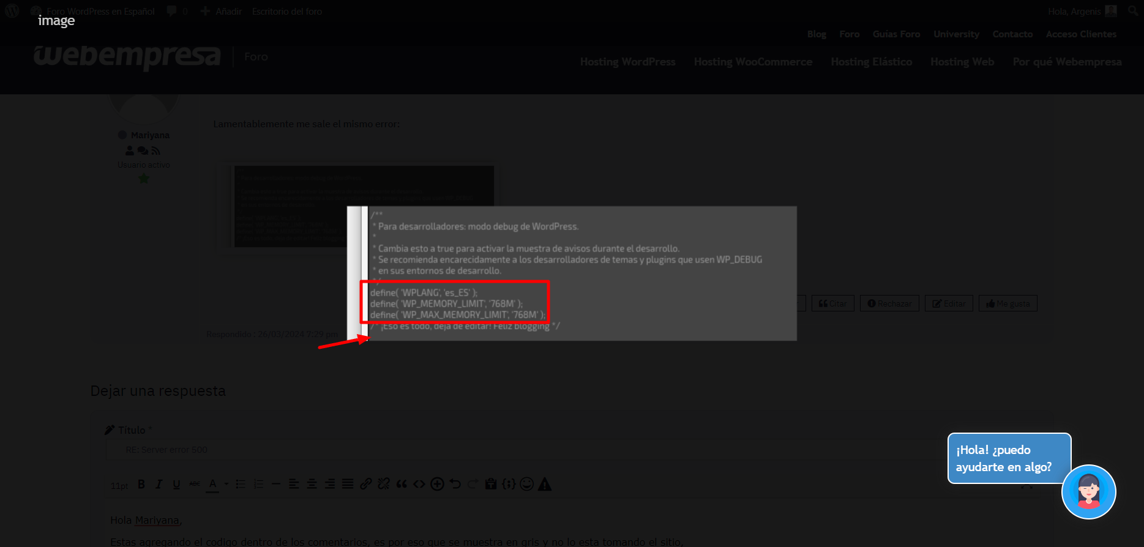Open WordPress logo menu in admin bar
This screenshot has height=547, width=1144.
12,11
